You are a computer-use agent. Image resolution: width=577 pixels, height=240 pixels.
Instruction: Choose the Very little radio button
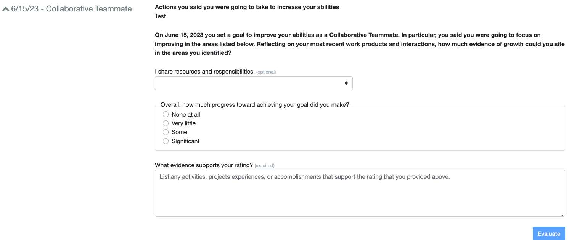[x=166, y=123]
